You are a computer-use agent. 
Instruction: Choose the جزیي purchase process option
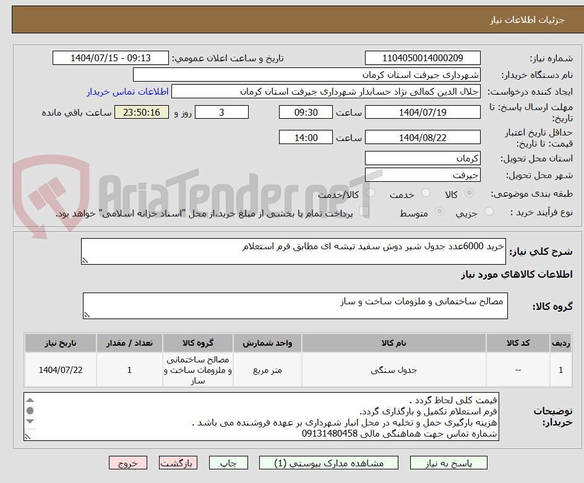click(488, 211)
